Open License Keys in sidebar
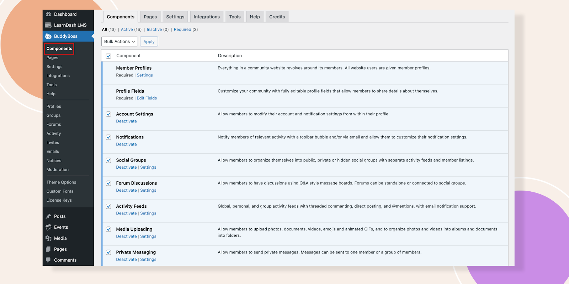The height and width of the screenshot is (284, 569). 59,200
